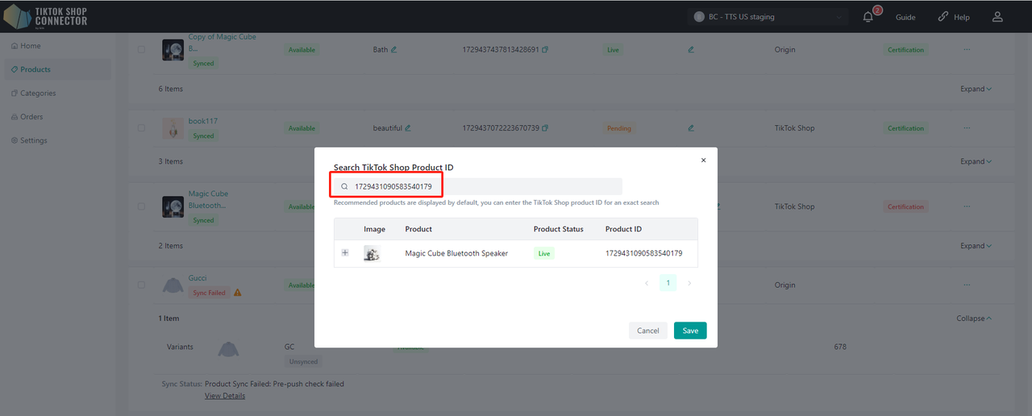The height and width of the screenshot is (416, 1032).
Task: Open the book117 product link
Action: [203, 121]
